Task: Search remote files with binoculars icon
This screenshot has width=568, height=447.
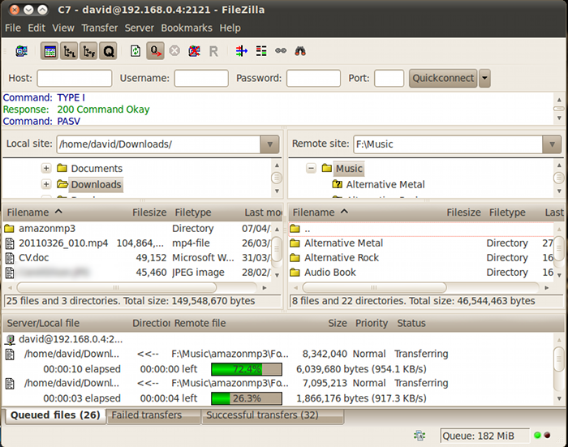Action: [x=300, y=51]
